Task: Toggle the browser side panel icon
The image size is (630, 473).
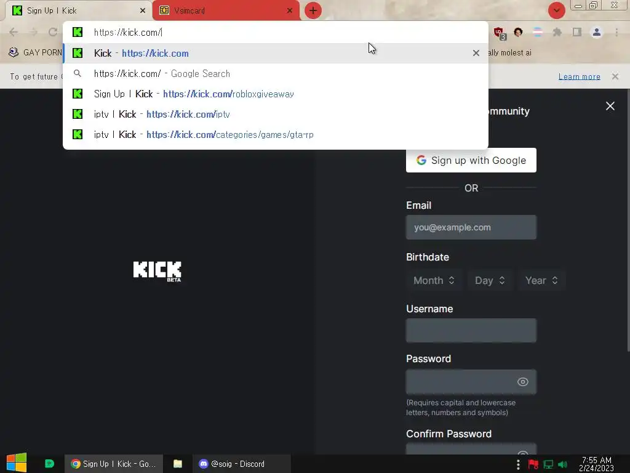Action: pyautogui.click(x=577, y=32)
